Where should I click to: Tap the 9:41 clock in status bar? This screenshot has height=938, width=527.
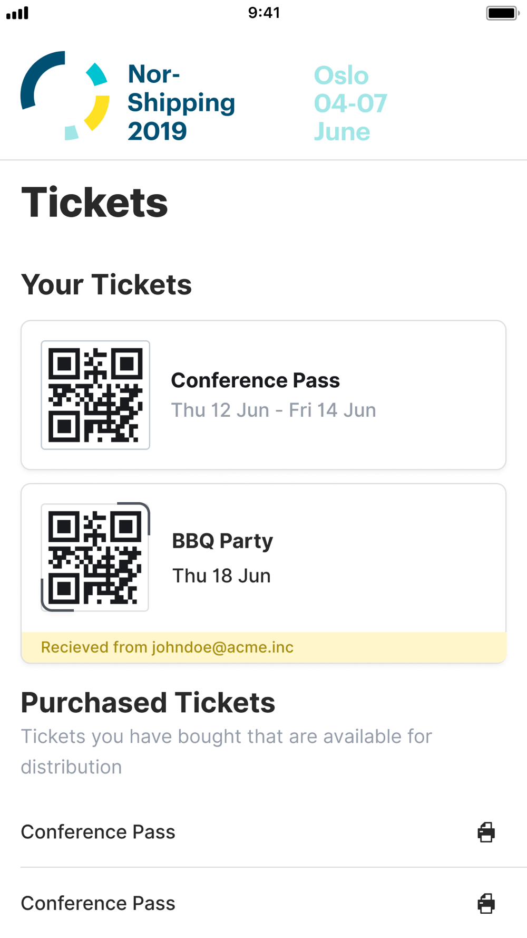(264, 13)
